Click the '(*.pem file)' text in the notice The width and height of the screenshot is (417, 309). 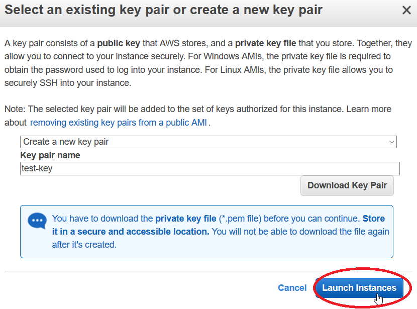(240, 219)
